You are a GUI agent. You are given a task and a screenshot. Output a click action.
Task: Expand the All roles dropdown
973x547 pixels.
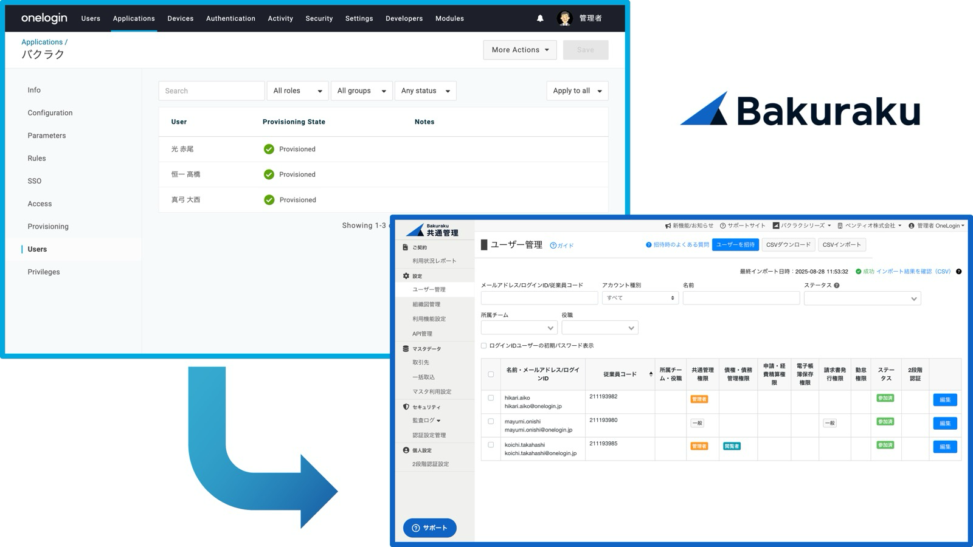[x=297, y=91]
